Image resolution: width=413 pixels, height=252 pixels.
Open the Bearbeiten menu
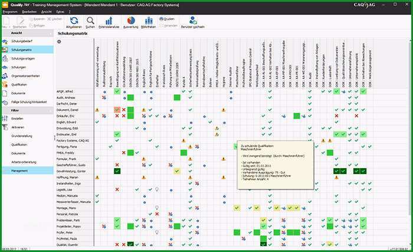point(29,12)
